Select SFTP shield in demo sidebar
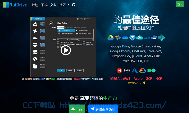 pyautogui.click(x=35, y=59)
